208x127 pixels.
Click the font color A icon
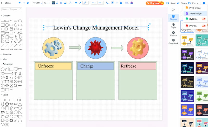[70, 3]
